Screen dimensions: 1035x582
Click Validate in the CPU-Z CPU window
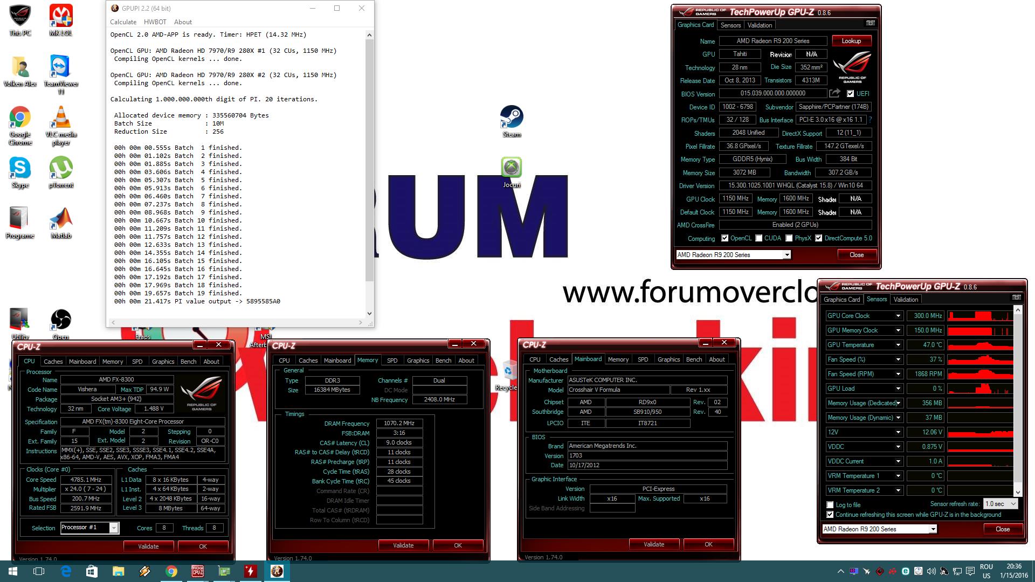[x=148, y=546]
